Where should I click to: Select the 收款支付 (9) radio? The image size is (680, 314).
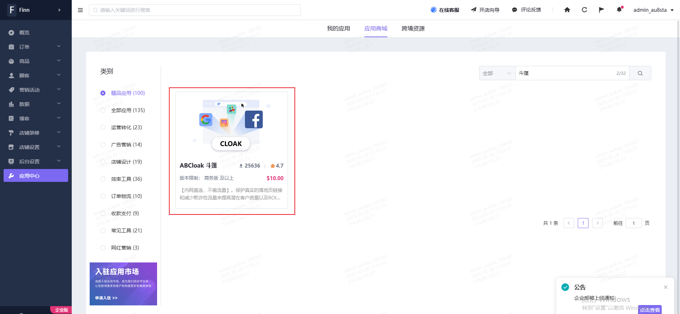click(103, 213)
